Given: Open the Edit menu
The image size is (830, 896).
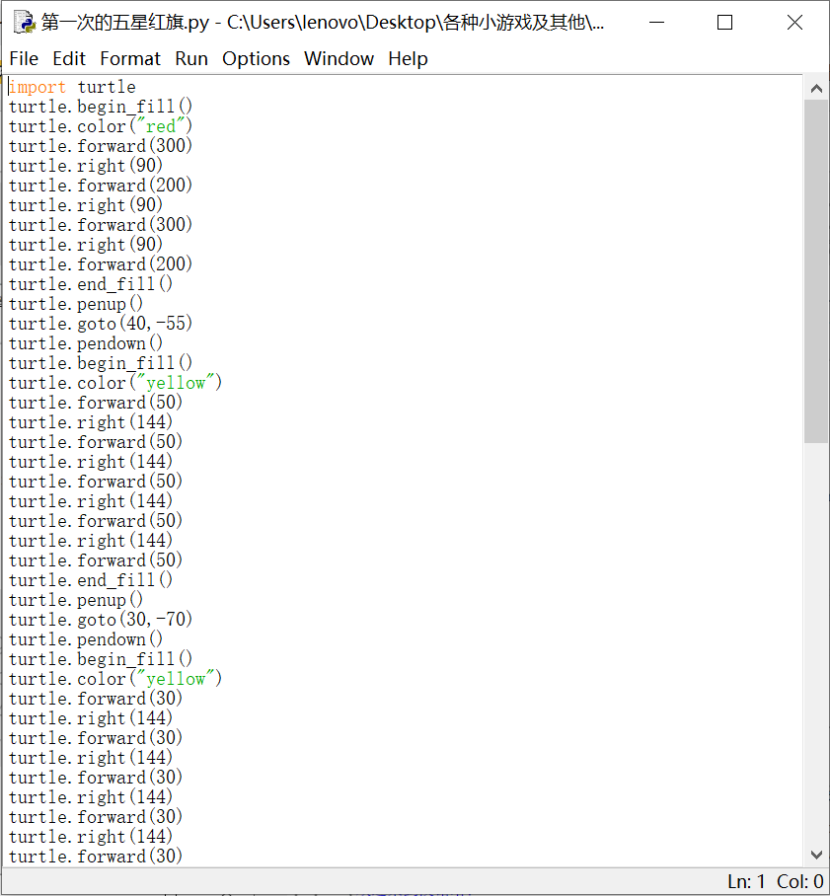Looking at the screenshot, I should [x=69, y=59].
